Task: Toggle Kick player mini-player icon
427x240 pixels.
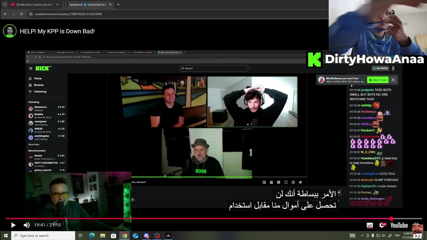Action: click(264, 182)
